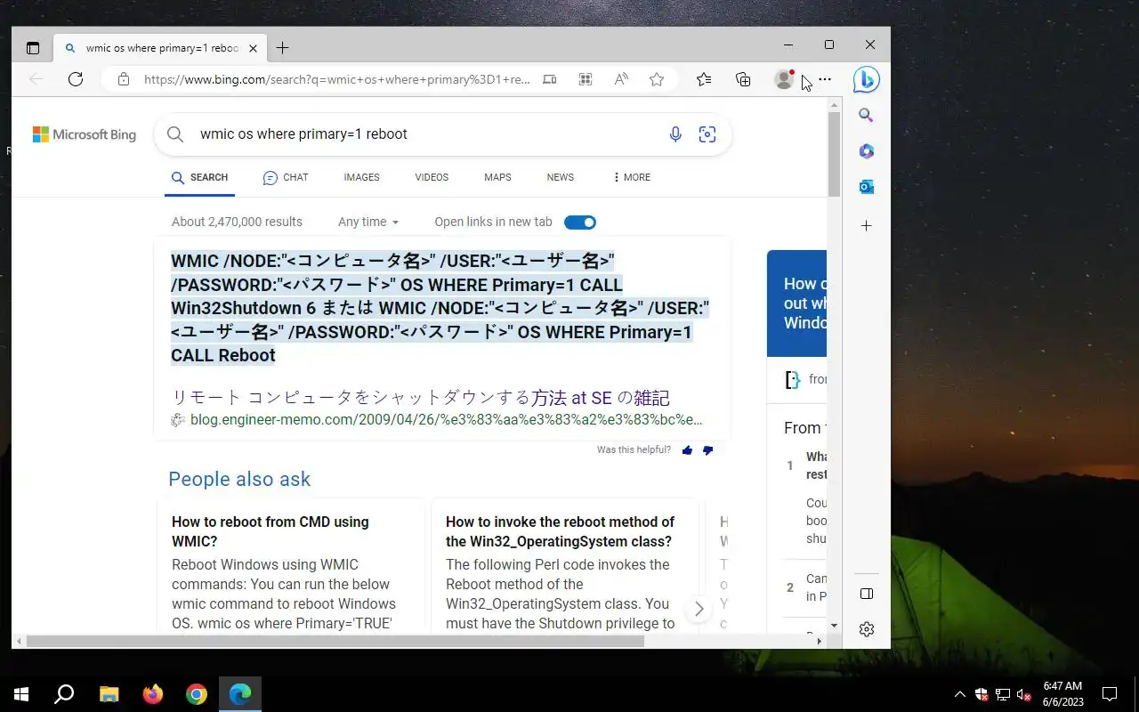Refresh the current page
The height and width of the screenshot is (712, 1139).
tap(76, 79)
